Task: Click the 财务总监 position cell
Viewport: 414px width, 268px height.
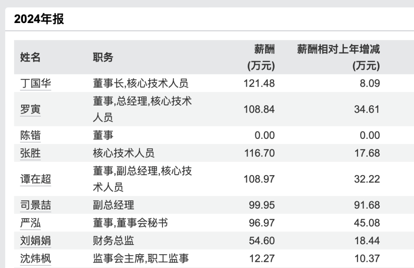Action: point(113,241)
